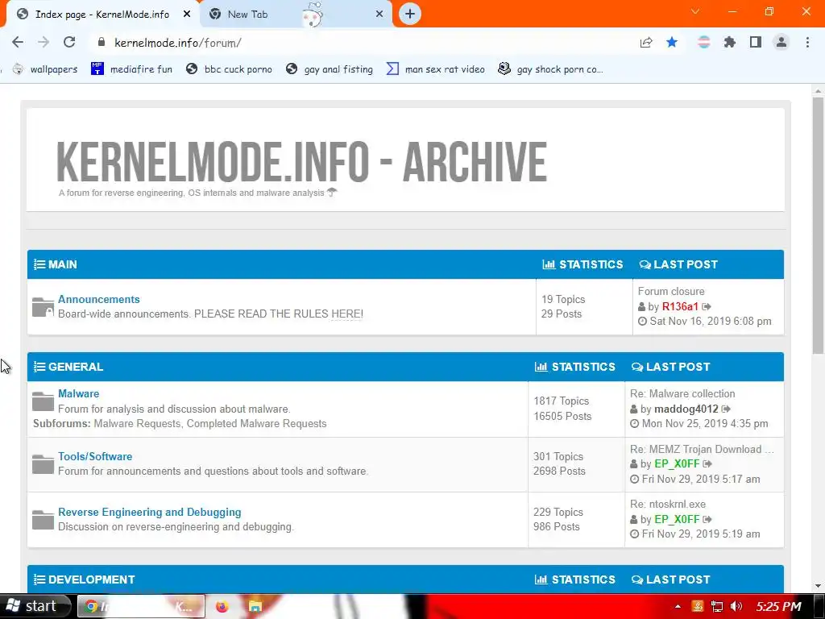Screen dimensions: 825x619
Task: Click the scrollbar down arrow
Action: [819, 585]
